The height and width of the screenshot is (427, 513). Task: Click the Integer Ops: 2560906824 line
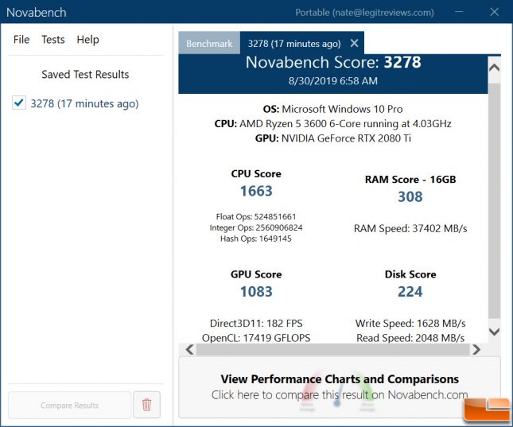[256, 227]
